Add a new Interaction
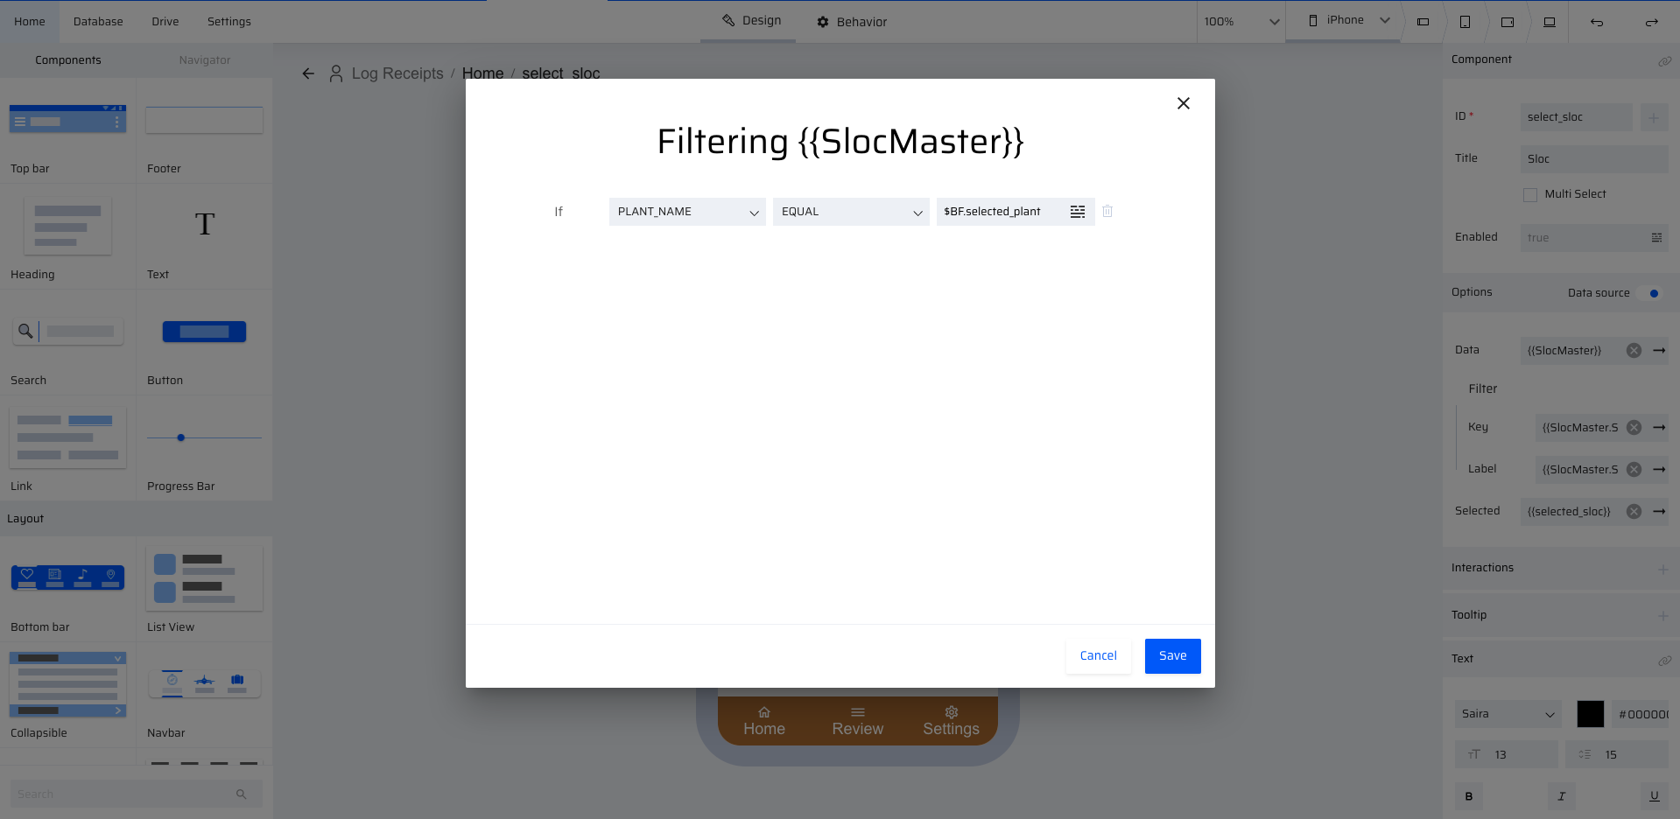 point(1662,570)
